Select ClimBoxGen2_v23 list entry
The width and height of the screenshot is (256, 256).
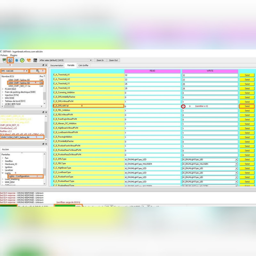pyautogui.click(x=8, y=128)
